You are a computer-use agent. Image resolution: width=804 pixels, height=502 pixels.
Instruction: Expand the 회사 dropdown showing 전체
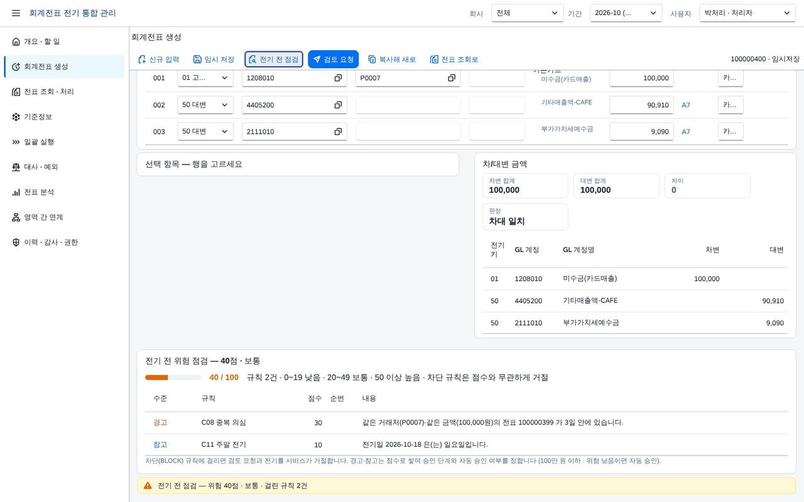point(527,13)
